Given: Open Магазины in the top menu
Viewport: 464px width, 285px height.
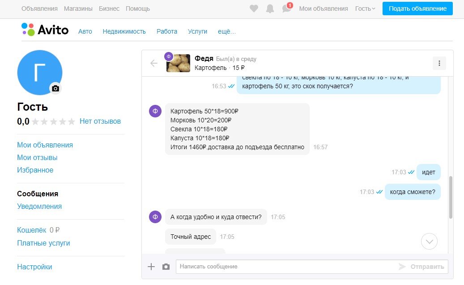Looking at the screenshot, I should [78, 9].
